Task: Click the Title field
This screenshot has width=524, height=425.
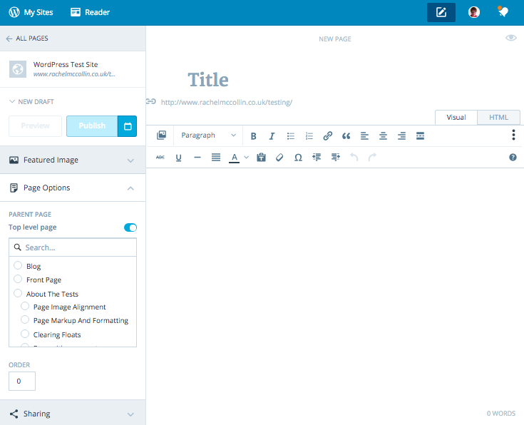Action: coord(208,80)
